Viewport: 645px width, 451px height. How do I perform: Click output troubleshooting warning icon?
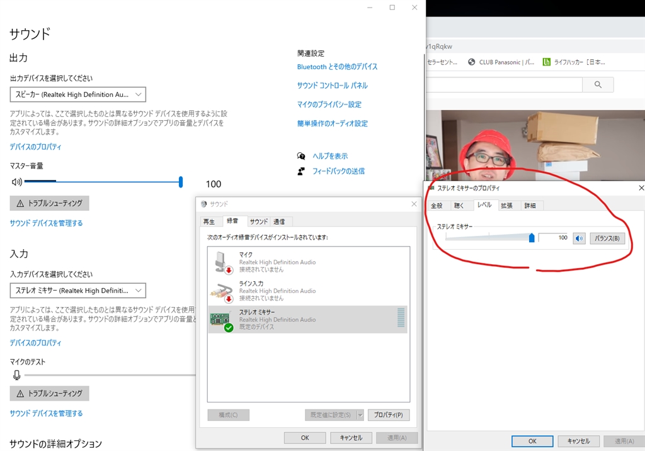pos(20,203)
